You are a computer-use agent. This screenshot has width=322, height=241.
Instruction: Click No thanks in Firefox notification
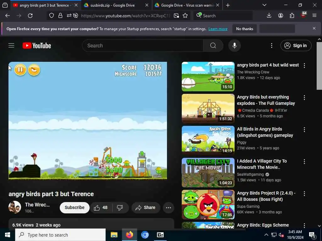coord(245,29)
